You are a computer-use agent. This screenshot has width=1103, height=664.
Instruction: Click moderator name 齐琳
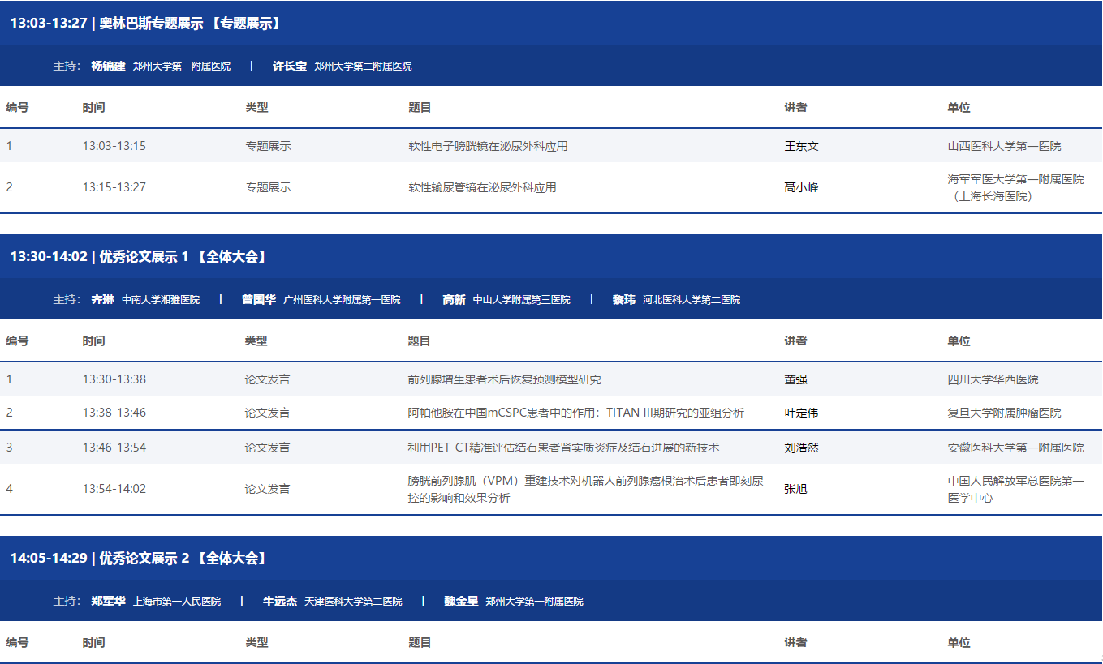coord(102,300)
